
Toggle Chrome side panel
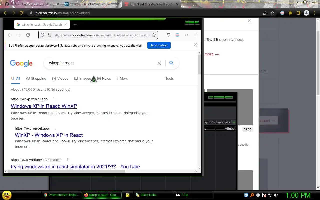click(298, 13)
